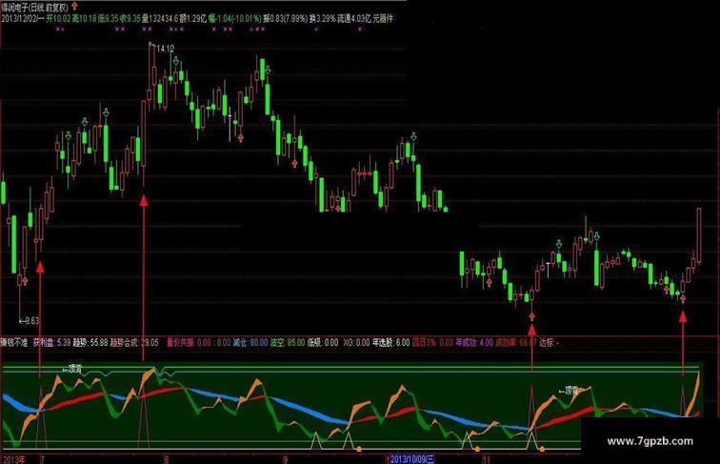Select the date 2013/12/02 in the quote line
720x464 pixels.
[20, 19]
